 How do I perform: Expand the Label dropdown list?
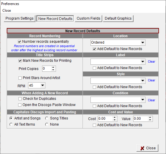143,61
